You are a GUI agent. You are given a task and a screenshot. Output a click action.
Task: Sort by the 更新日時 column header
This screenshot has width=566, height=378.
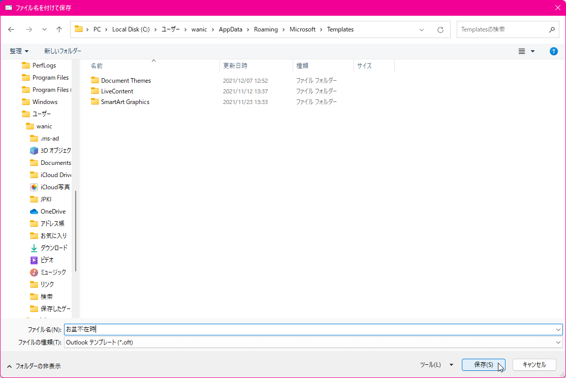pos(235,65)
